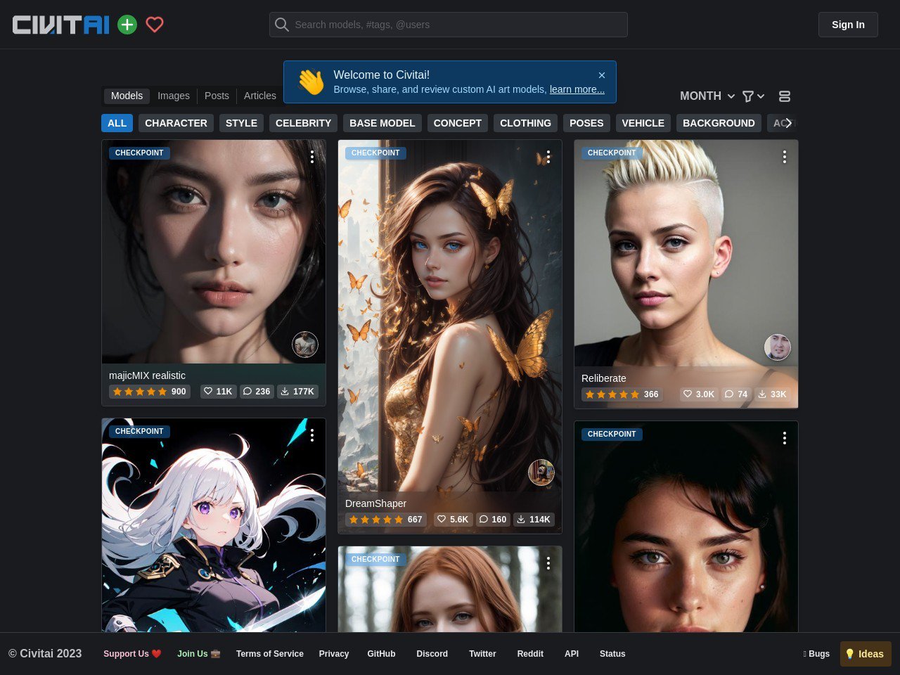The height and width of the screenshot is (675, 900).
Task: Open options menu on white-haired anime card
Action: 312,435
